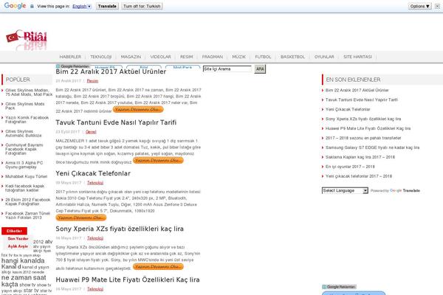Open the Options dropdown
443x295 pixels.
tap(420, 6)
